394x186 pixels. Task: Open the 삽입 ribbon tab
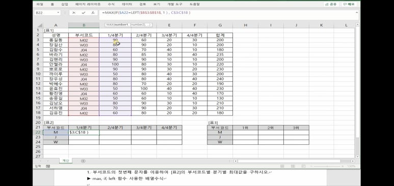[65, 4]
